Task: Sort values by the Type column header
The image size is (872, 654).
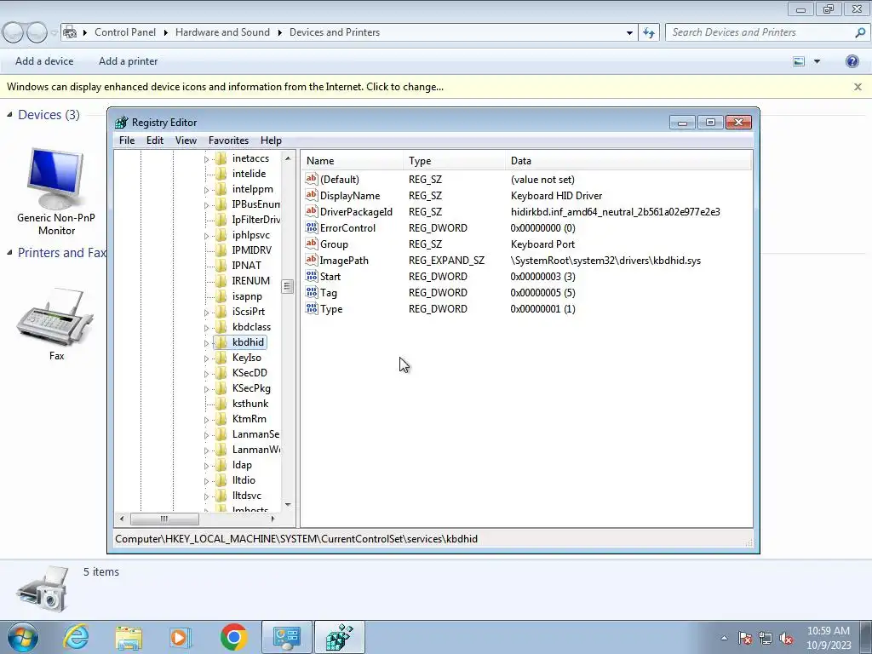Action: tap(454, 161)
